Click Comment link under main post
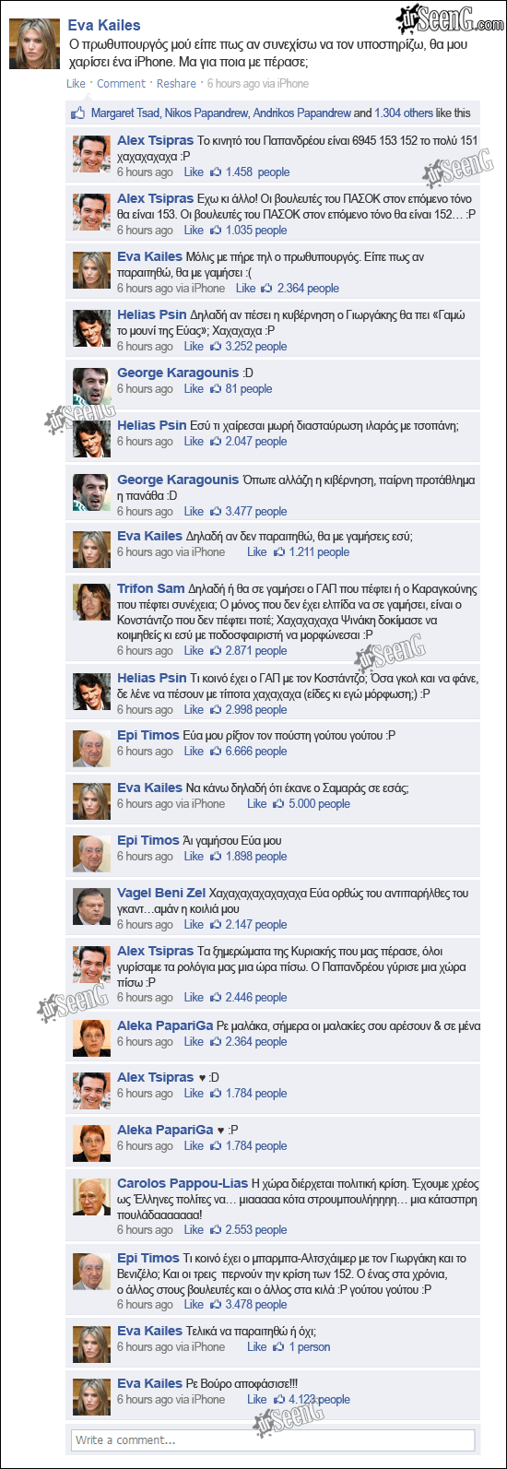 [x=122, y=84]
